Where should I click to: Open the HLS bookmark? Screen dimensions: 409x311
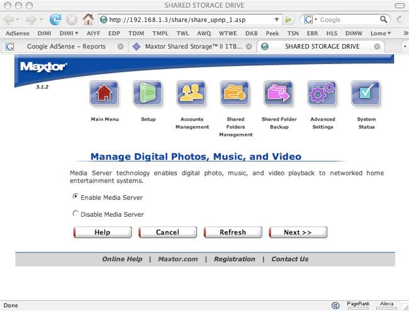[332, 33]
